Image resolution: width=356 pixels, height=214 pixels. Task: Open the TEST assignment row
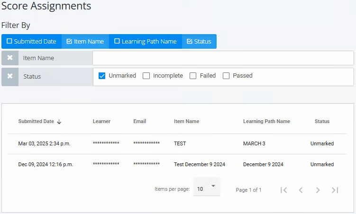(x=180, y=143)
